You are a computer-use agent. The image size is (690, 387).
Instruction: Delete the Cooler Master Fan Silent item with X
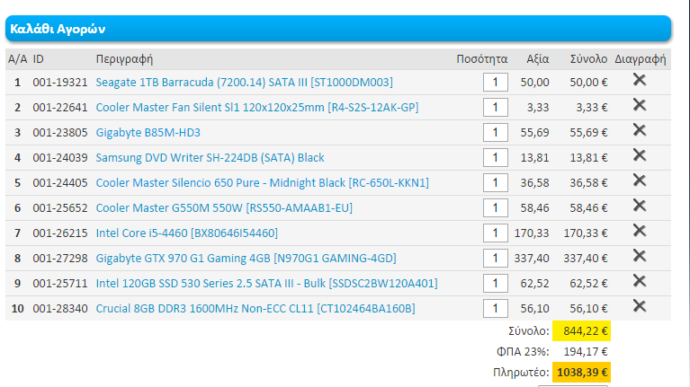click(x=640, y=105)
